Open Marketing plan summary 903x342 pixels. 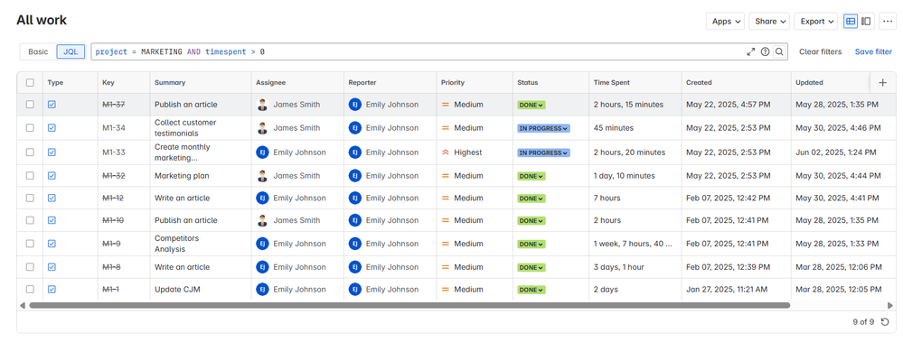[182, 176]
